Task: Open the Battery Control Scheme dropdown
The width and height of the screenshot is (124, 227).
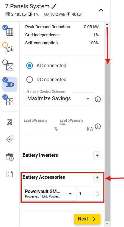Action: [59, 98]
